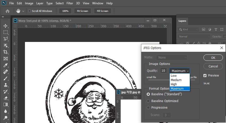The image size is (226, 123).
Task: Open the Image menu
Action: [x=29, y=3]
